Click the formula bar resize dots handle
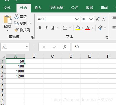Screen dimensions: 116x105 click(x=34, y=47)
